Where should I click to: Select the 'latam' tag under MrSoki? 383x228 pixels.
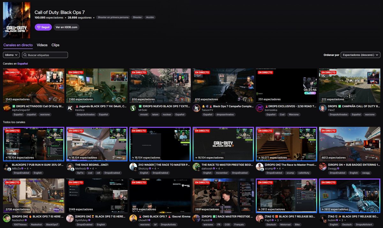point(154,114)
